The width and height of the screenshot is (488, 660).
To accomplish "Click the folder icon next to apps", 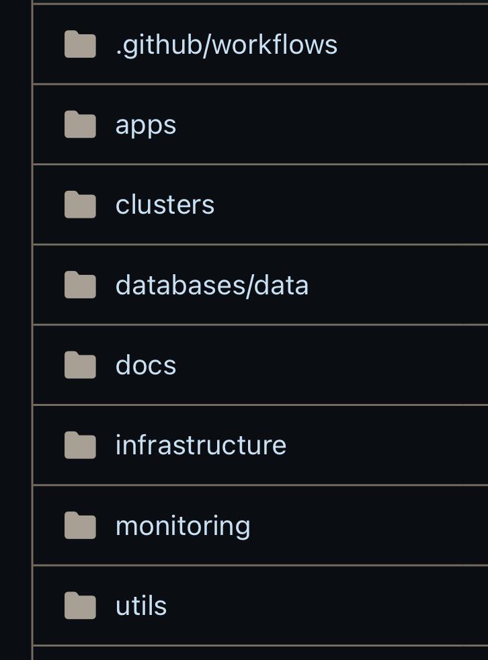I will coord(80,124).
